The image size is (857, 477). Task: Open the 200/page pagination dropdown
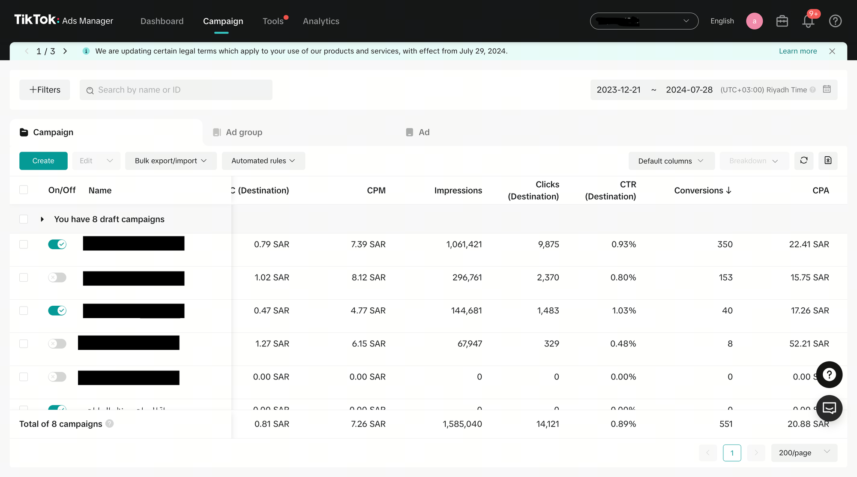point(804,453)
